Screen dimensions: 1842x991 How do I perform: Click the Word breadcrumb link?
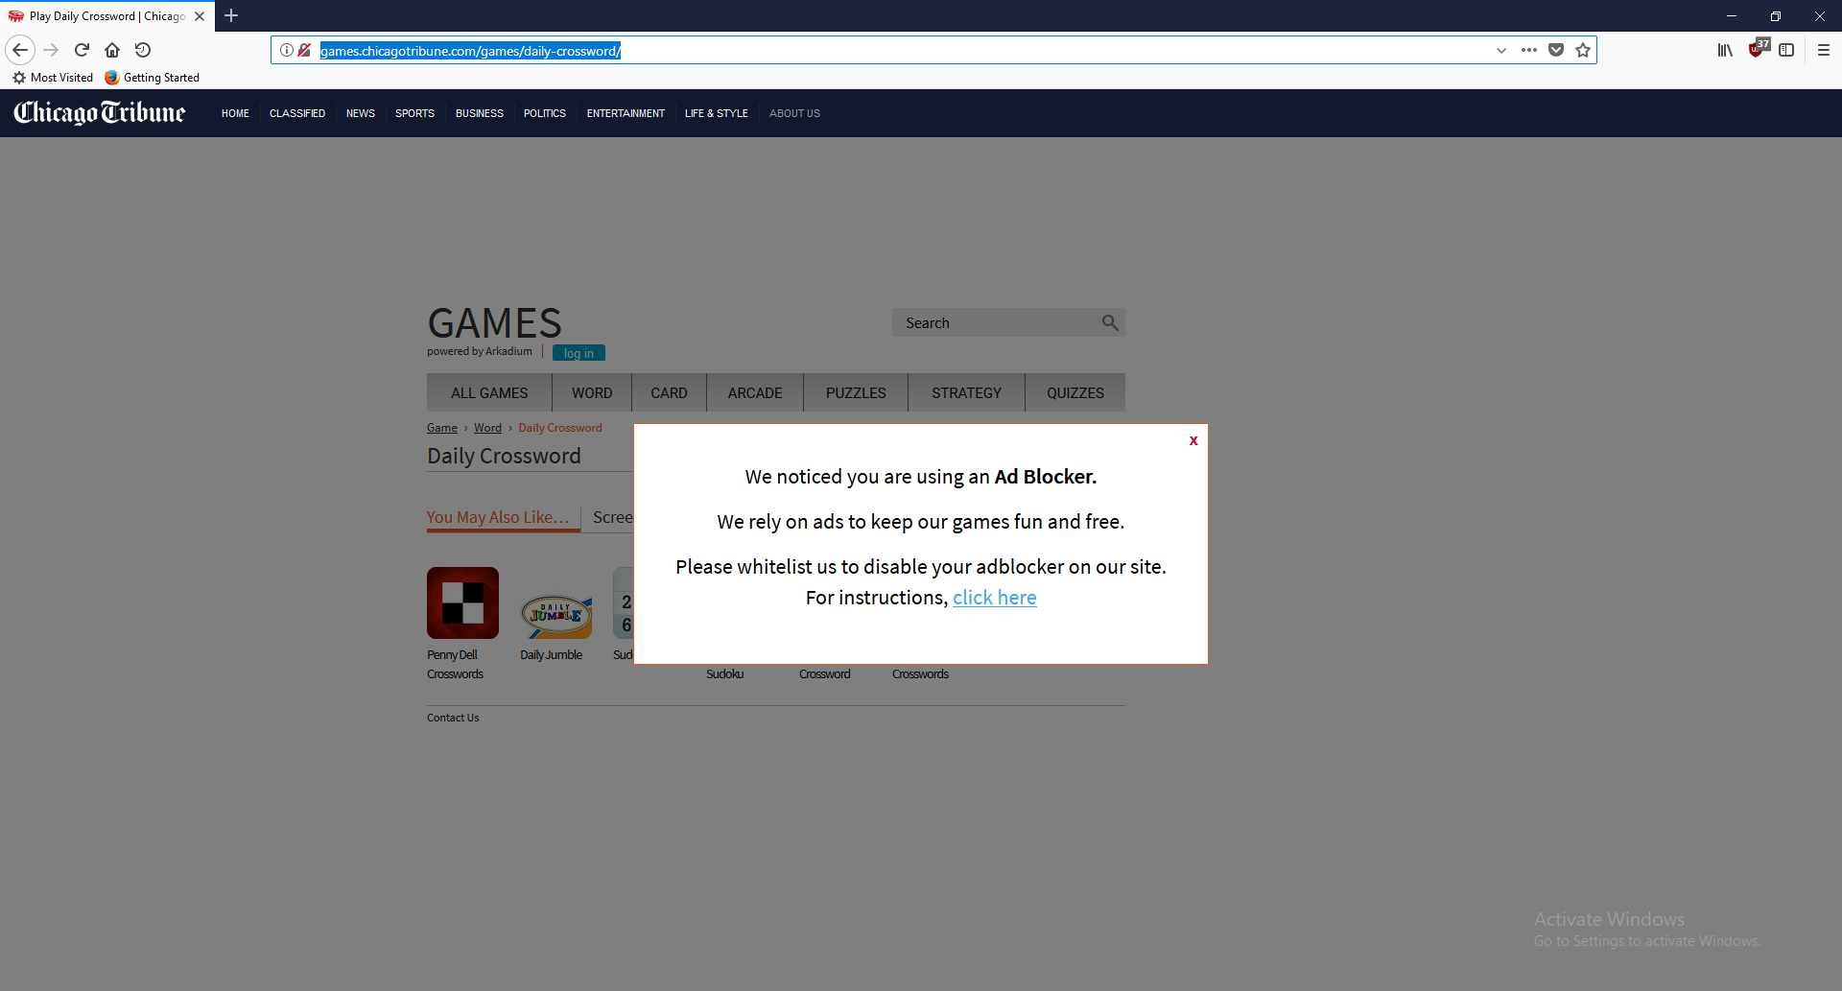coord(487,428)
